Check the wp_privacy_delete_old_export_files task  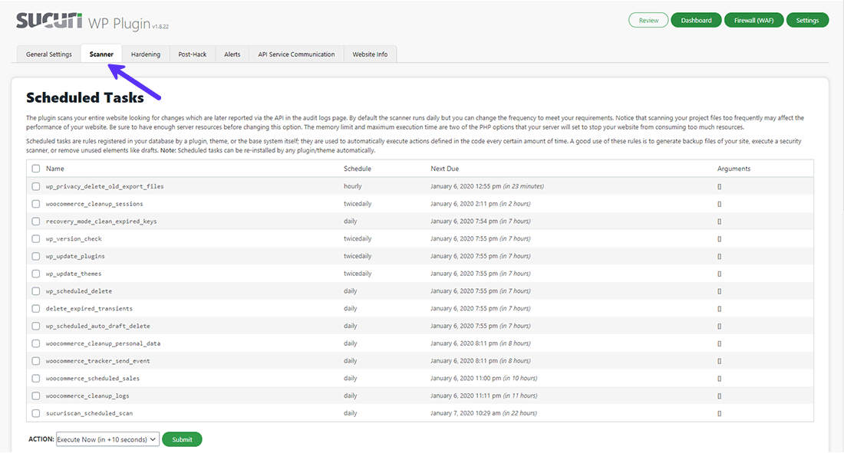[36, 186]
